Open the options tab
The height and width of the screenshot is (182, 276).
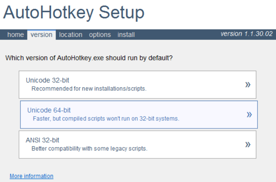(x=100, y=35)
